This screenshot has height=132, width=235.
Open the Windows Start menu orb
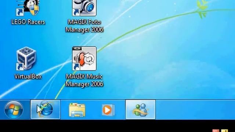(14, 110)
